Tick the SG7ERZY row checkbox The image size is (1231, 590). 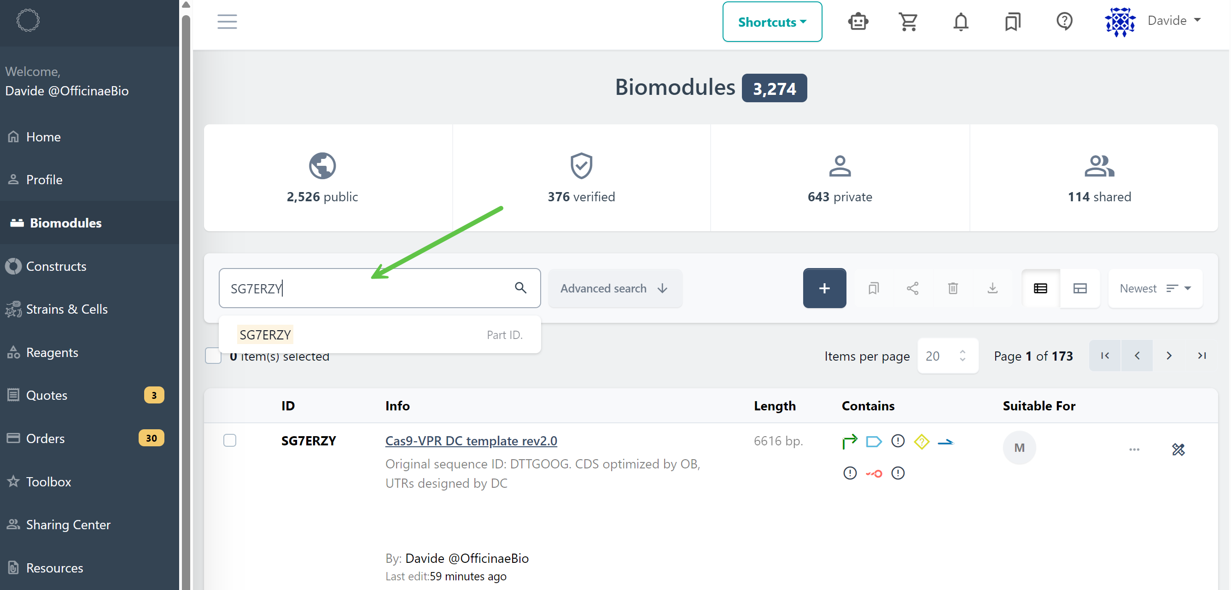pos(230,439)
